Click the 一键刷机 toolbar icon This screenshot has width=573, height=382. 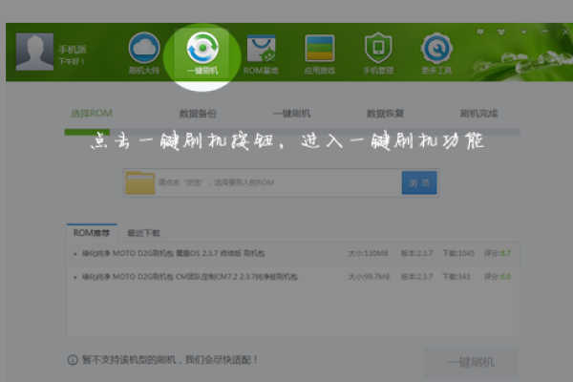(x=202, y=53)
